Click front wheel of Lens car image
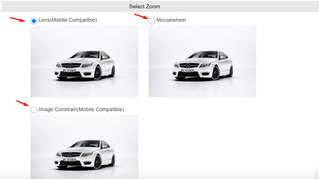319x179 pixels. coord(98,73)
